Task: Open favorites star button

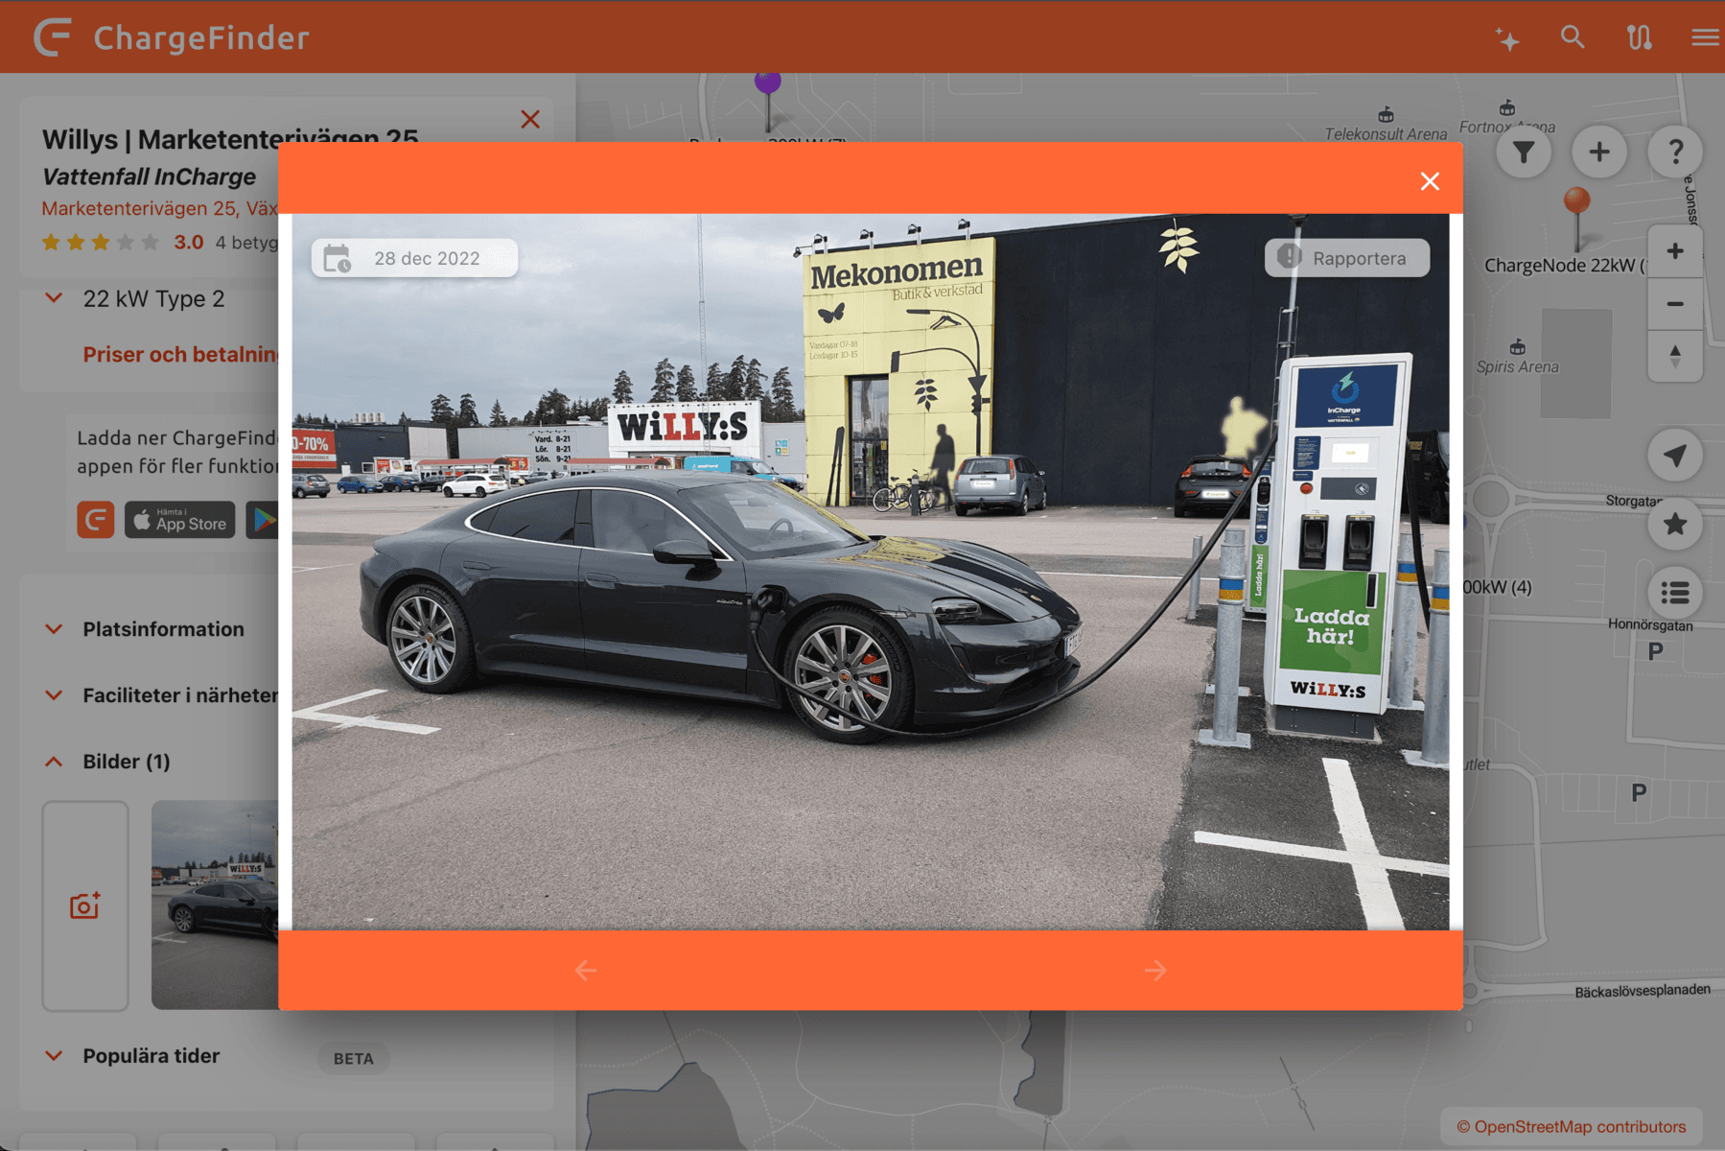Action: pos(1675,524)
